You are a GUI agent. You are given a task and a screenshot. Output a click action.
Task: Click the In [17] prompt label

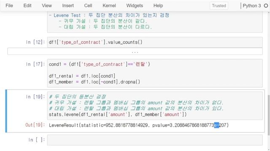click(35, 64)
